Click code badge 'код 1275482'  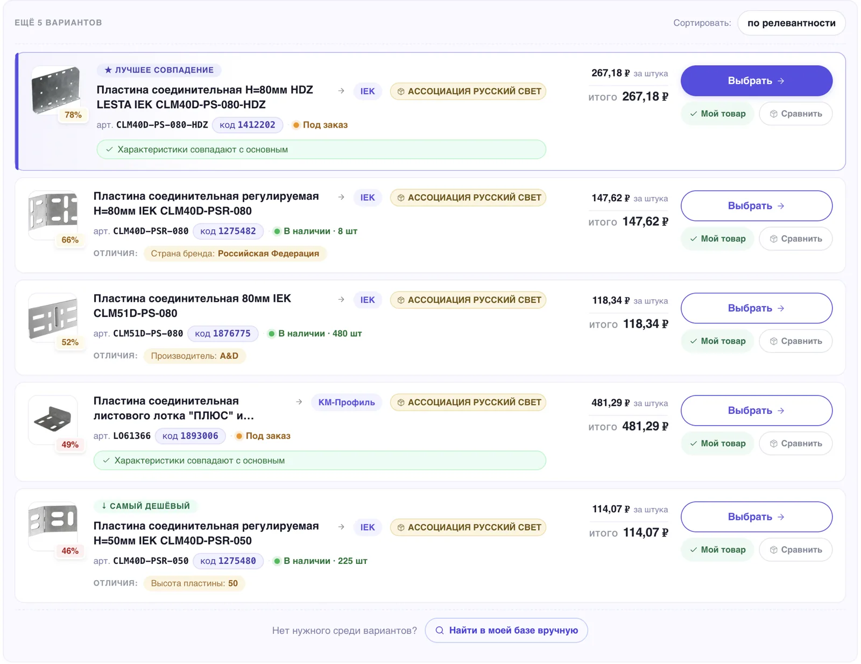[x=228, y=231]
